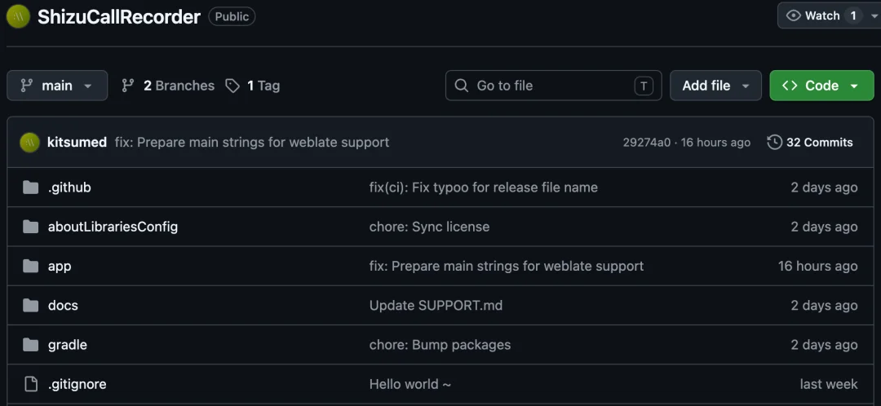The width and height of the screenshot is (881, 406).
Task: Open commit 'Hello world ~'
Action: (410, 384)
